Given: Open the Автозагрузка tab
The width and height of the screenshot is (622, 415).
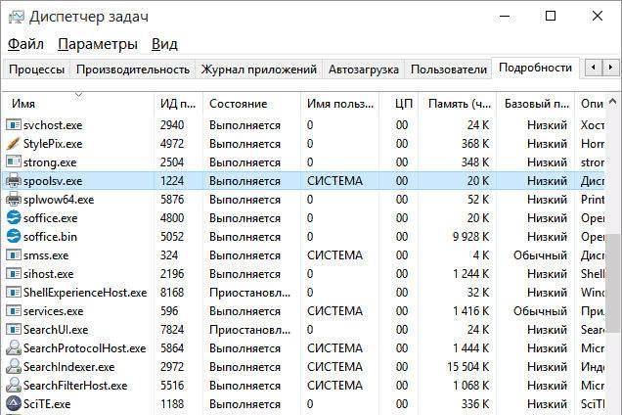Looking at the screenshot, I should pos(365,69).
